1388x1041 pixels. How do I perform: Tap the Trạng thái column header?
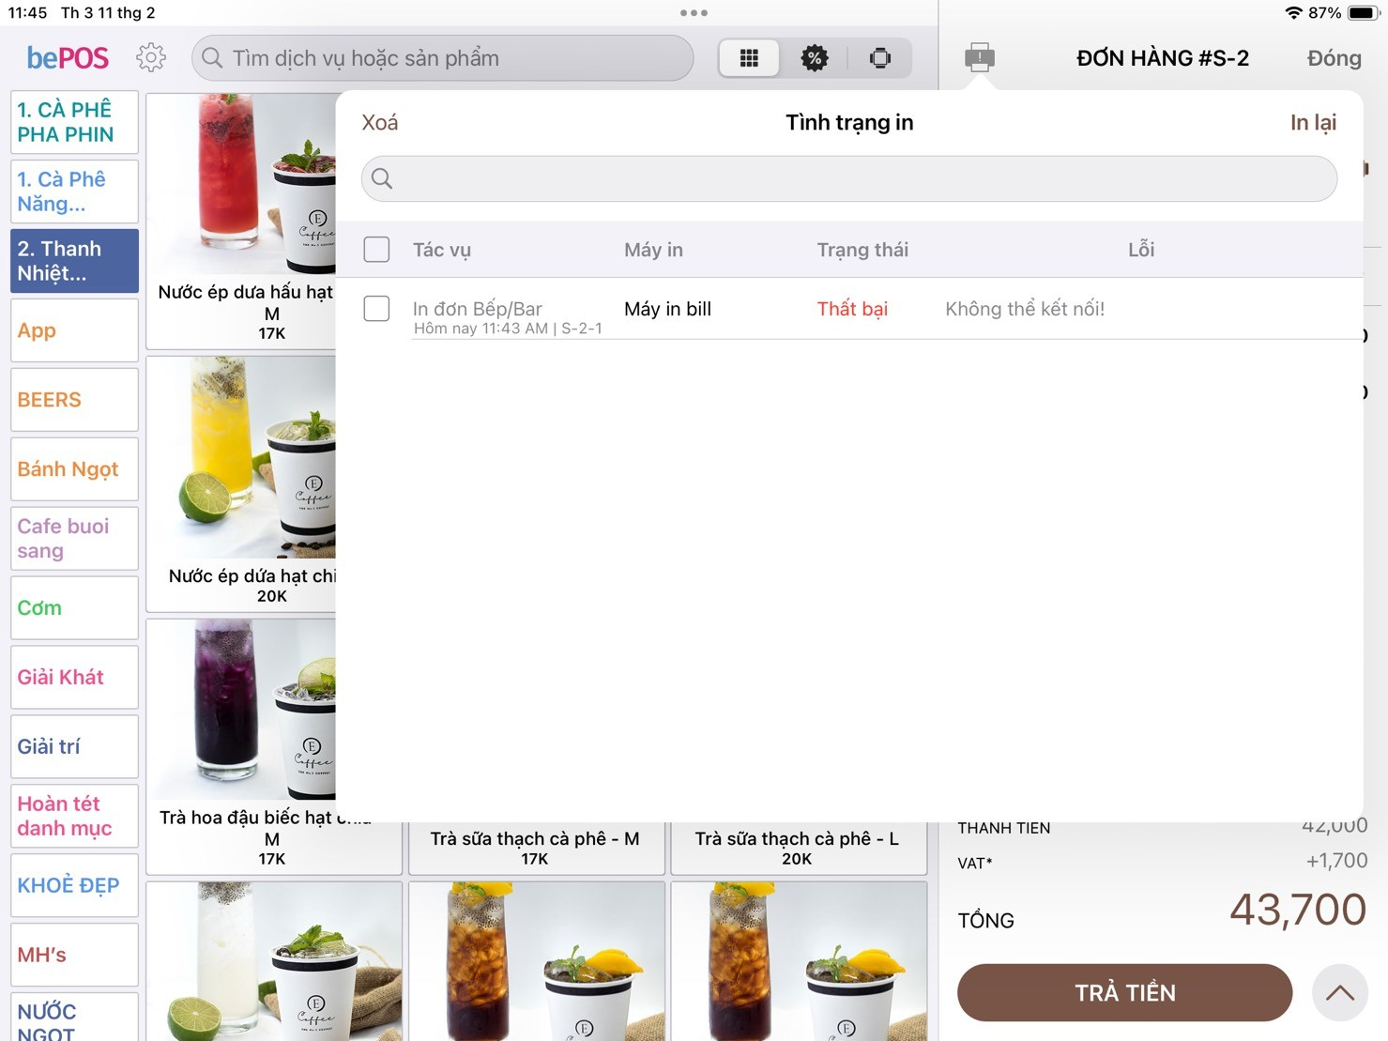(862, 250)
